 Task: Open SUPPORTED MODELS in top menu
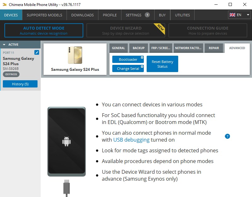[x=44, y=15]
